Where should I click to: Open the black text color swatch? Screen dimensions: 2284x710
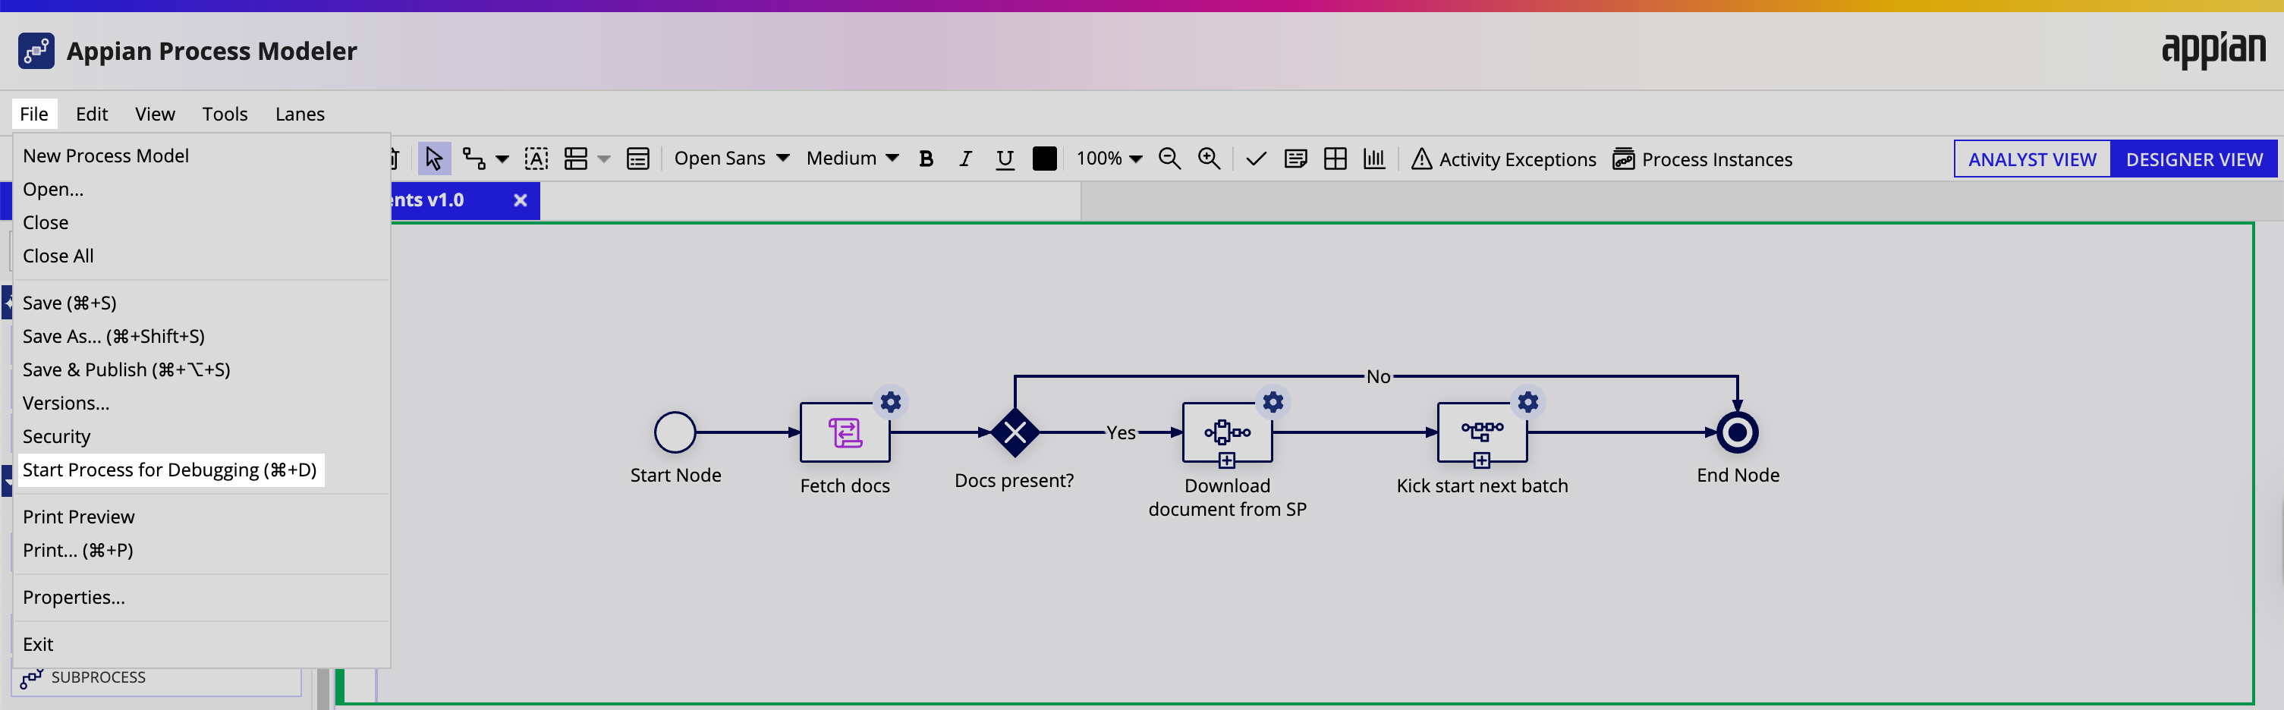coord(1044,159)
